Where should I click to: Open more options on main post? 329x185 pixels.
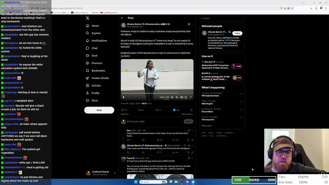(192, 24)
